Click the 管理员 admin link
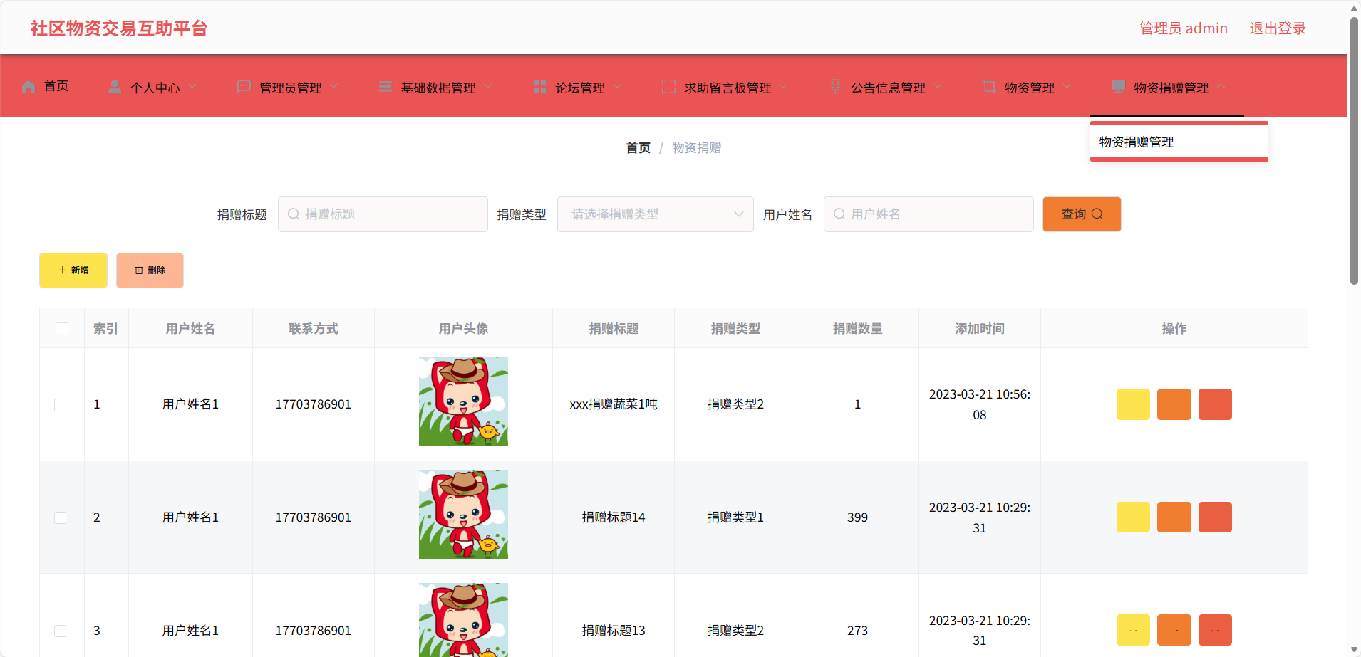The width and height of the screenshot is (1361, 657). (x=1184, y=28)
